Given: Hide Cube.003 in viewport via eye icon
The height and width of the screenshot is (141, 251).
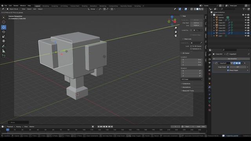Looking at the screenshot, I should 246,28.
